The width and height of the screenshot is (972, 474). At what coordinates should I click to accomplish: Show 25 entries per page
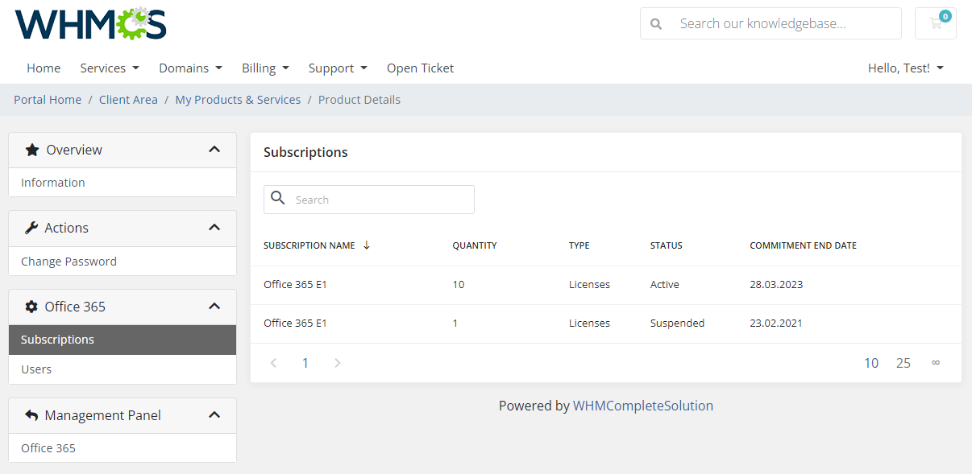[903, 363]
